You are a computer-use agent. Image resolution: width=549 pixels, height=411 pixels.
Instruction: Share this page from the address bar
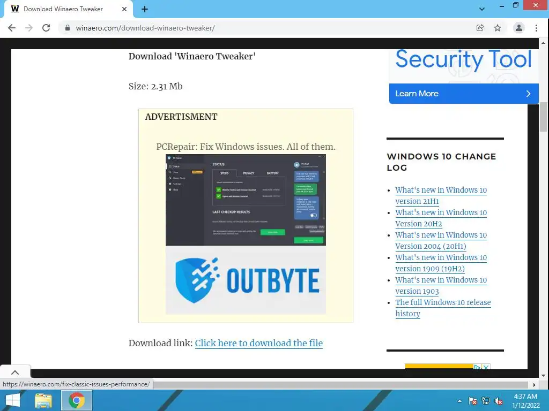pyautogui.click(x=480, y=28)
